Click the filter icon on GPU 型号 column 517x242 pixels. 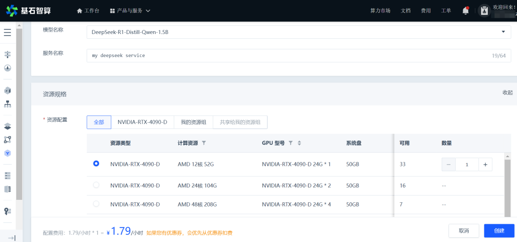pyautogui.click(x=291, y=143)
